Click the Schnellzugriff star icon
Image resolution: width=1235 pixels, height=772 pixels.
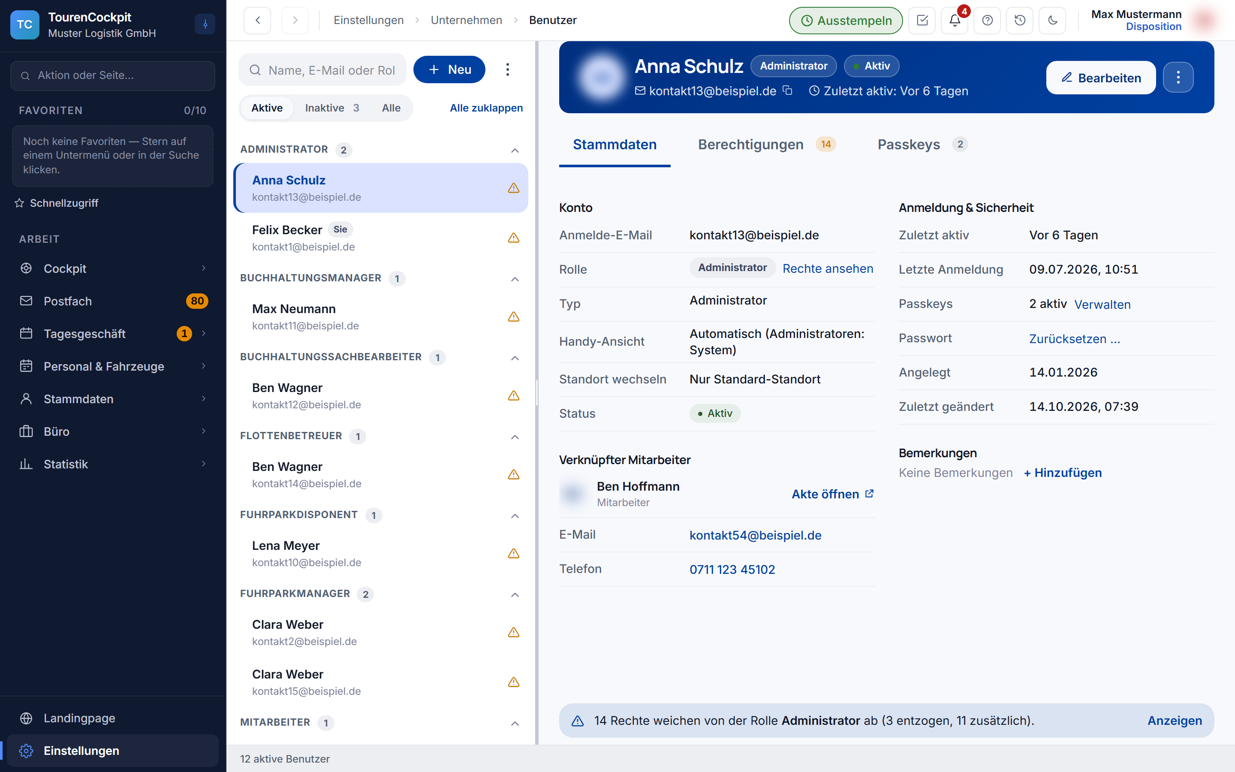pyautogui.click(x=19, y=203)
